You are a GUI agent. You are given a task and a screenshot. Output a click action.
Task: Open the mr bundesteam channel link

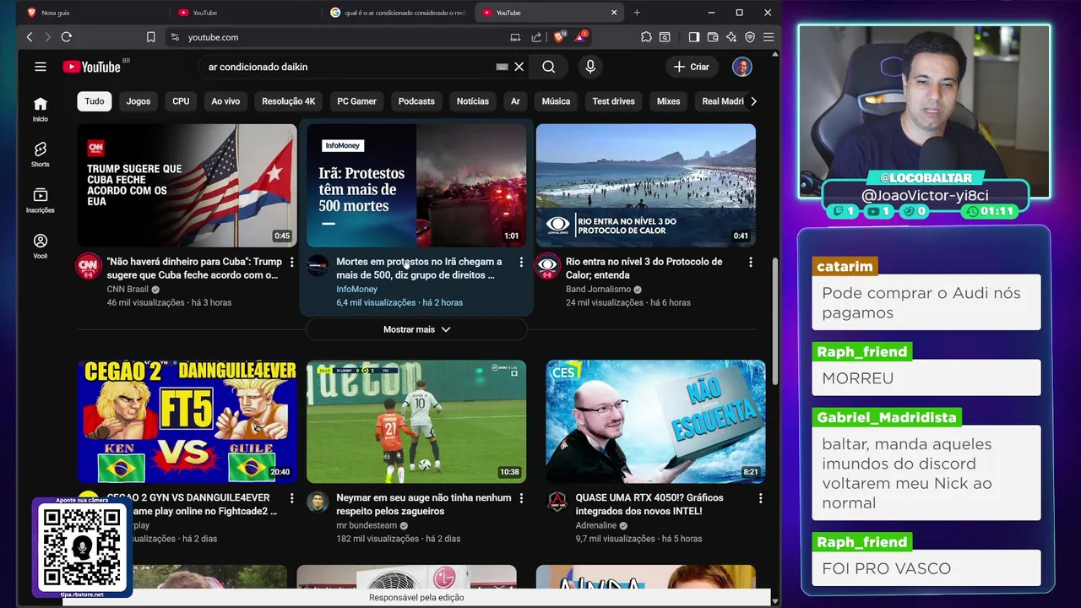tap(367, 525)
